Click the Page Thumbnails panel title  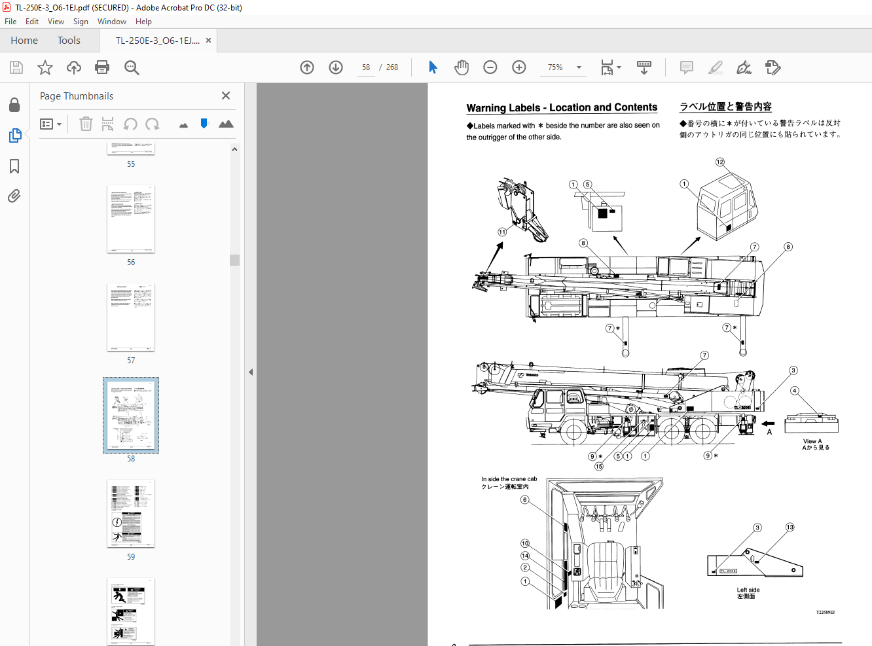click(77, 96)
